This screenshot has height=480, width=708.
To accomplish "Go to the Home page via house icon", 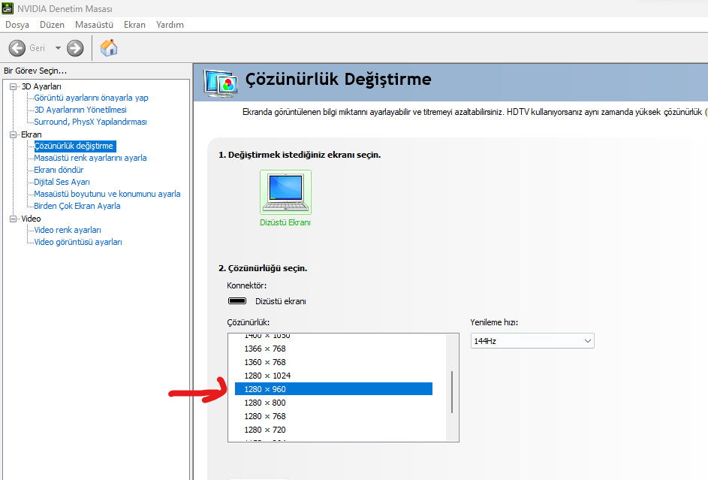I will pyautogui.click(x=109, y=48).
